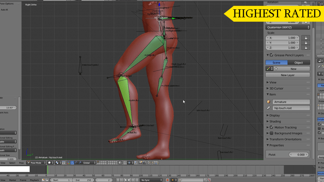Collapse the Grease Pencil Layers panel
324x182 pixels.
click(268, 55)
